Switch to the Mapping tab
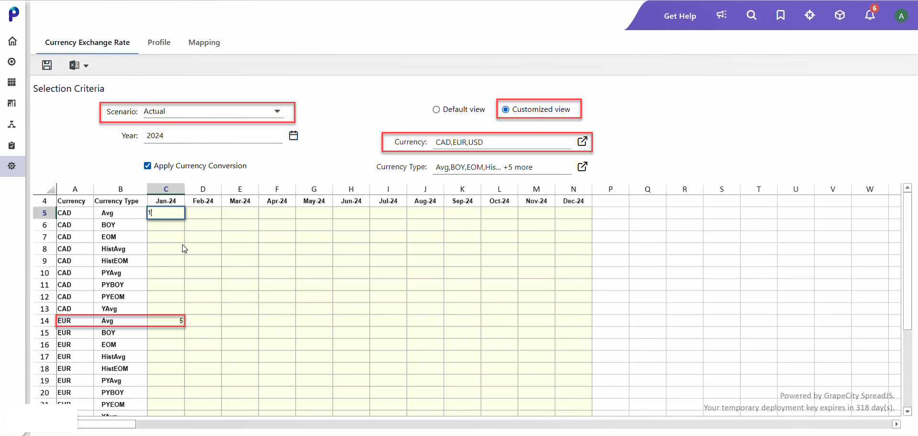 click(x=204, y=42)
